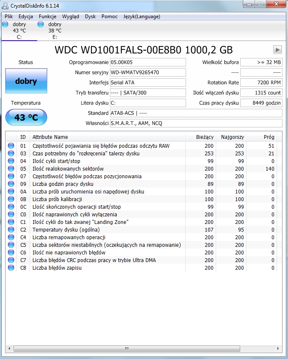Viewport: 288px width, 359px height.
Task: Click status orb for attribute 01
Action: 11,146
